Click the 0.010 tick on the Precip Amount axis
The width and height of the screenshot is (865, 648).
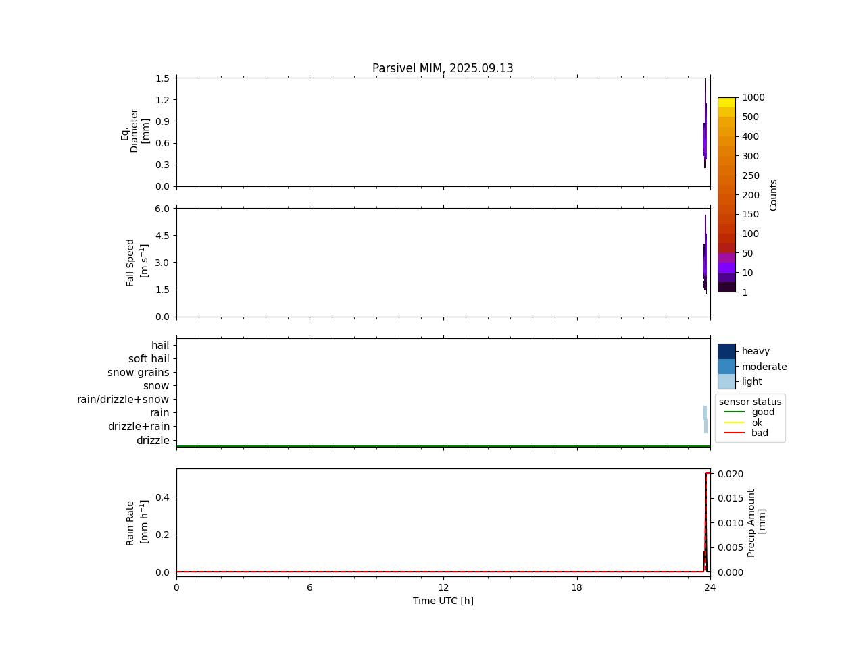point(730,523)
